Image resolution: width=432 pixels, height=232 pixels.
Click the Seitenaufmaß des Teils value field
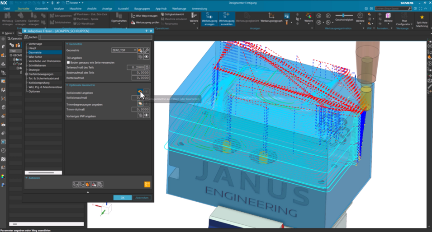tap(136, 67)
